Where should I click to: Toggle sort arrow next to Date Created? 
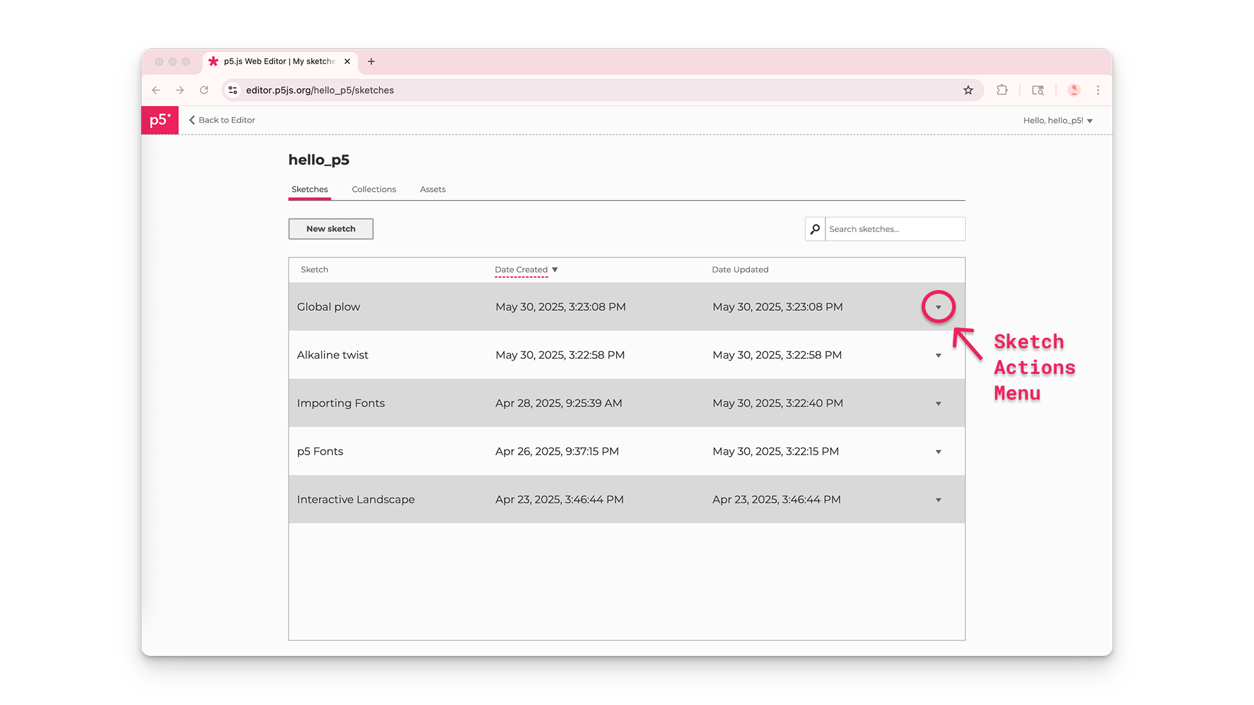[555, 270]
